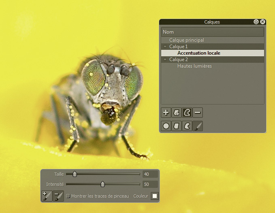Click the Calques panel title text
The image size is (275, 213).
pos(212,22)
